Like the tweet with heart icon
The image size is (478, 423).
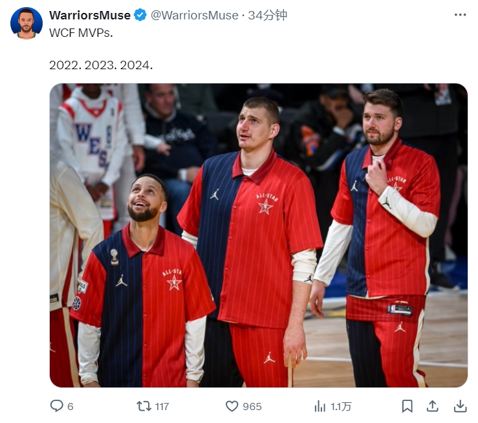[232, 406]
